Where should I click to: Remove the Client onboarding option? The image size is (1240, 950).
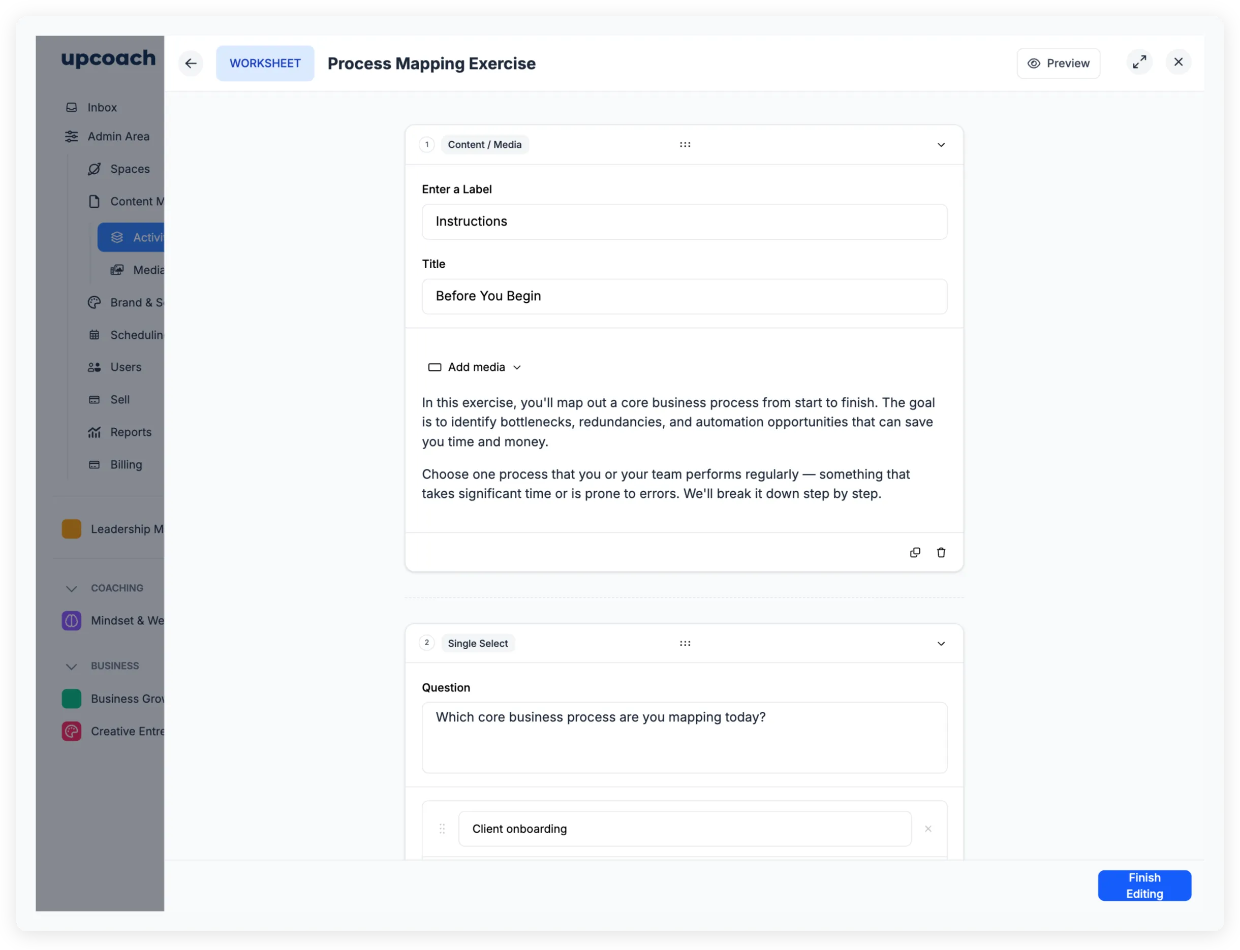[928, 829]
